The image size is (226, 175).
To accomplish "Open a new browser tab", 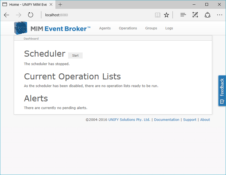I will 60,5.
